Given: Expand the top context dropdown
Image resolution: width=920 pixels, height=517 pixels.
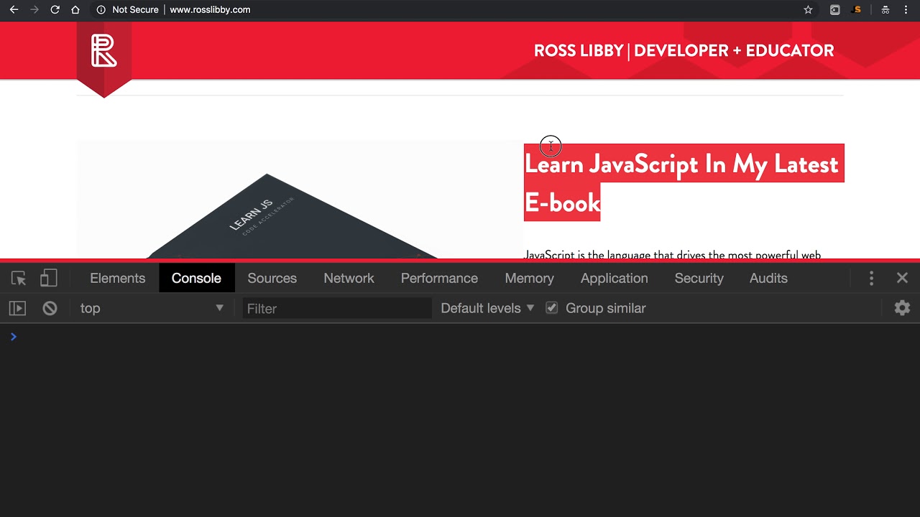Looking at the screenshot, I should 152,308.
